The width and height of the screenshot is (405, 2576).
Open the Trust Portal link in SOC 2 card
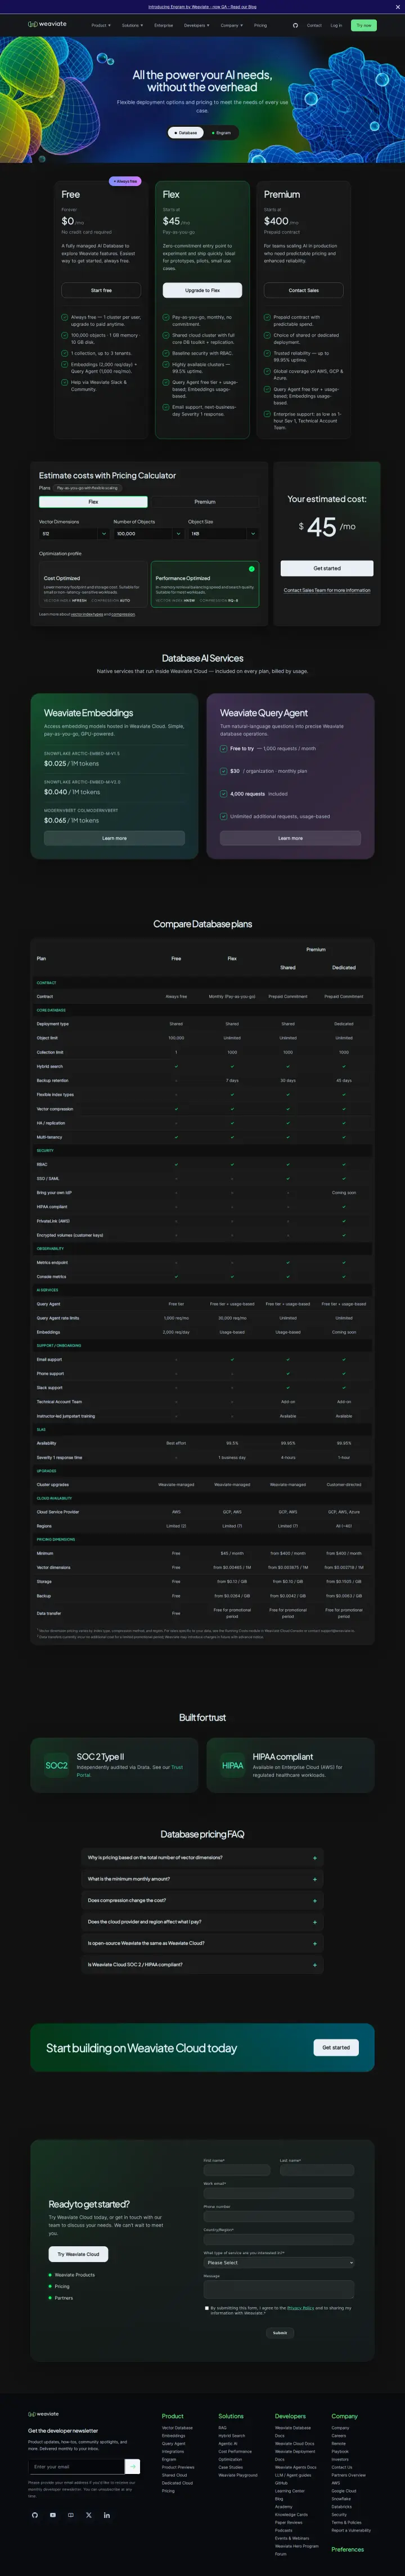tap(129, 1771)
